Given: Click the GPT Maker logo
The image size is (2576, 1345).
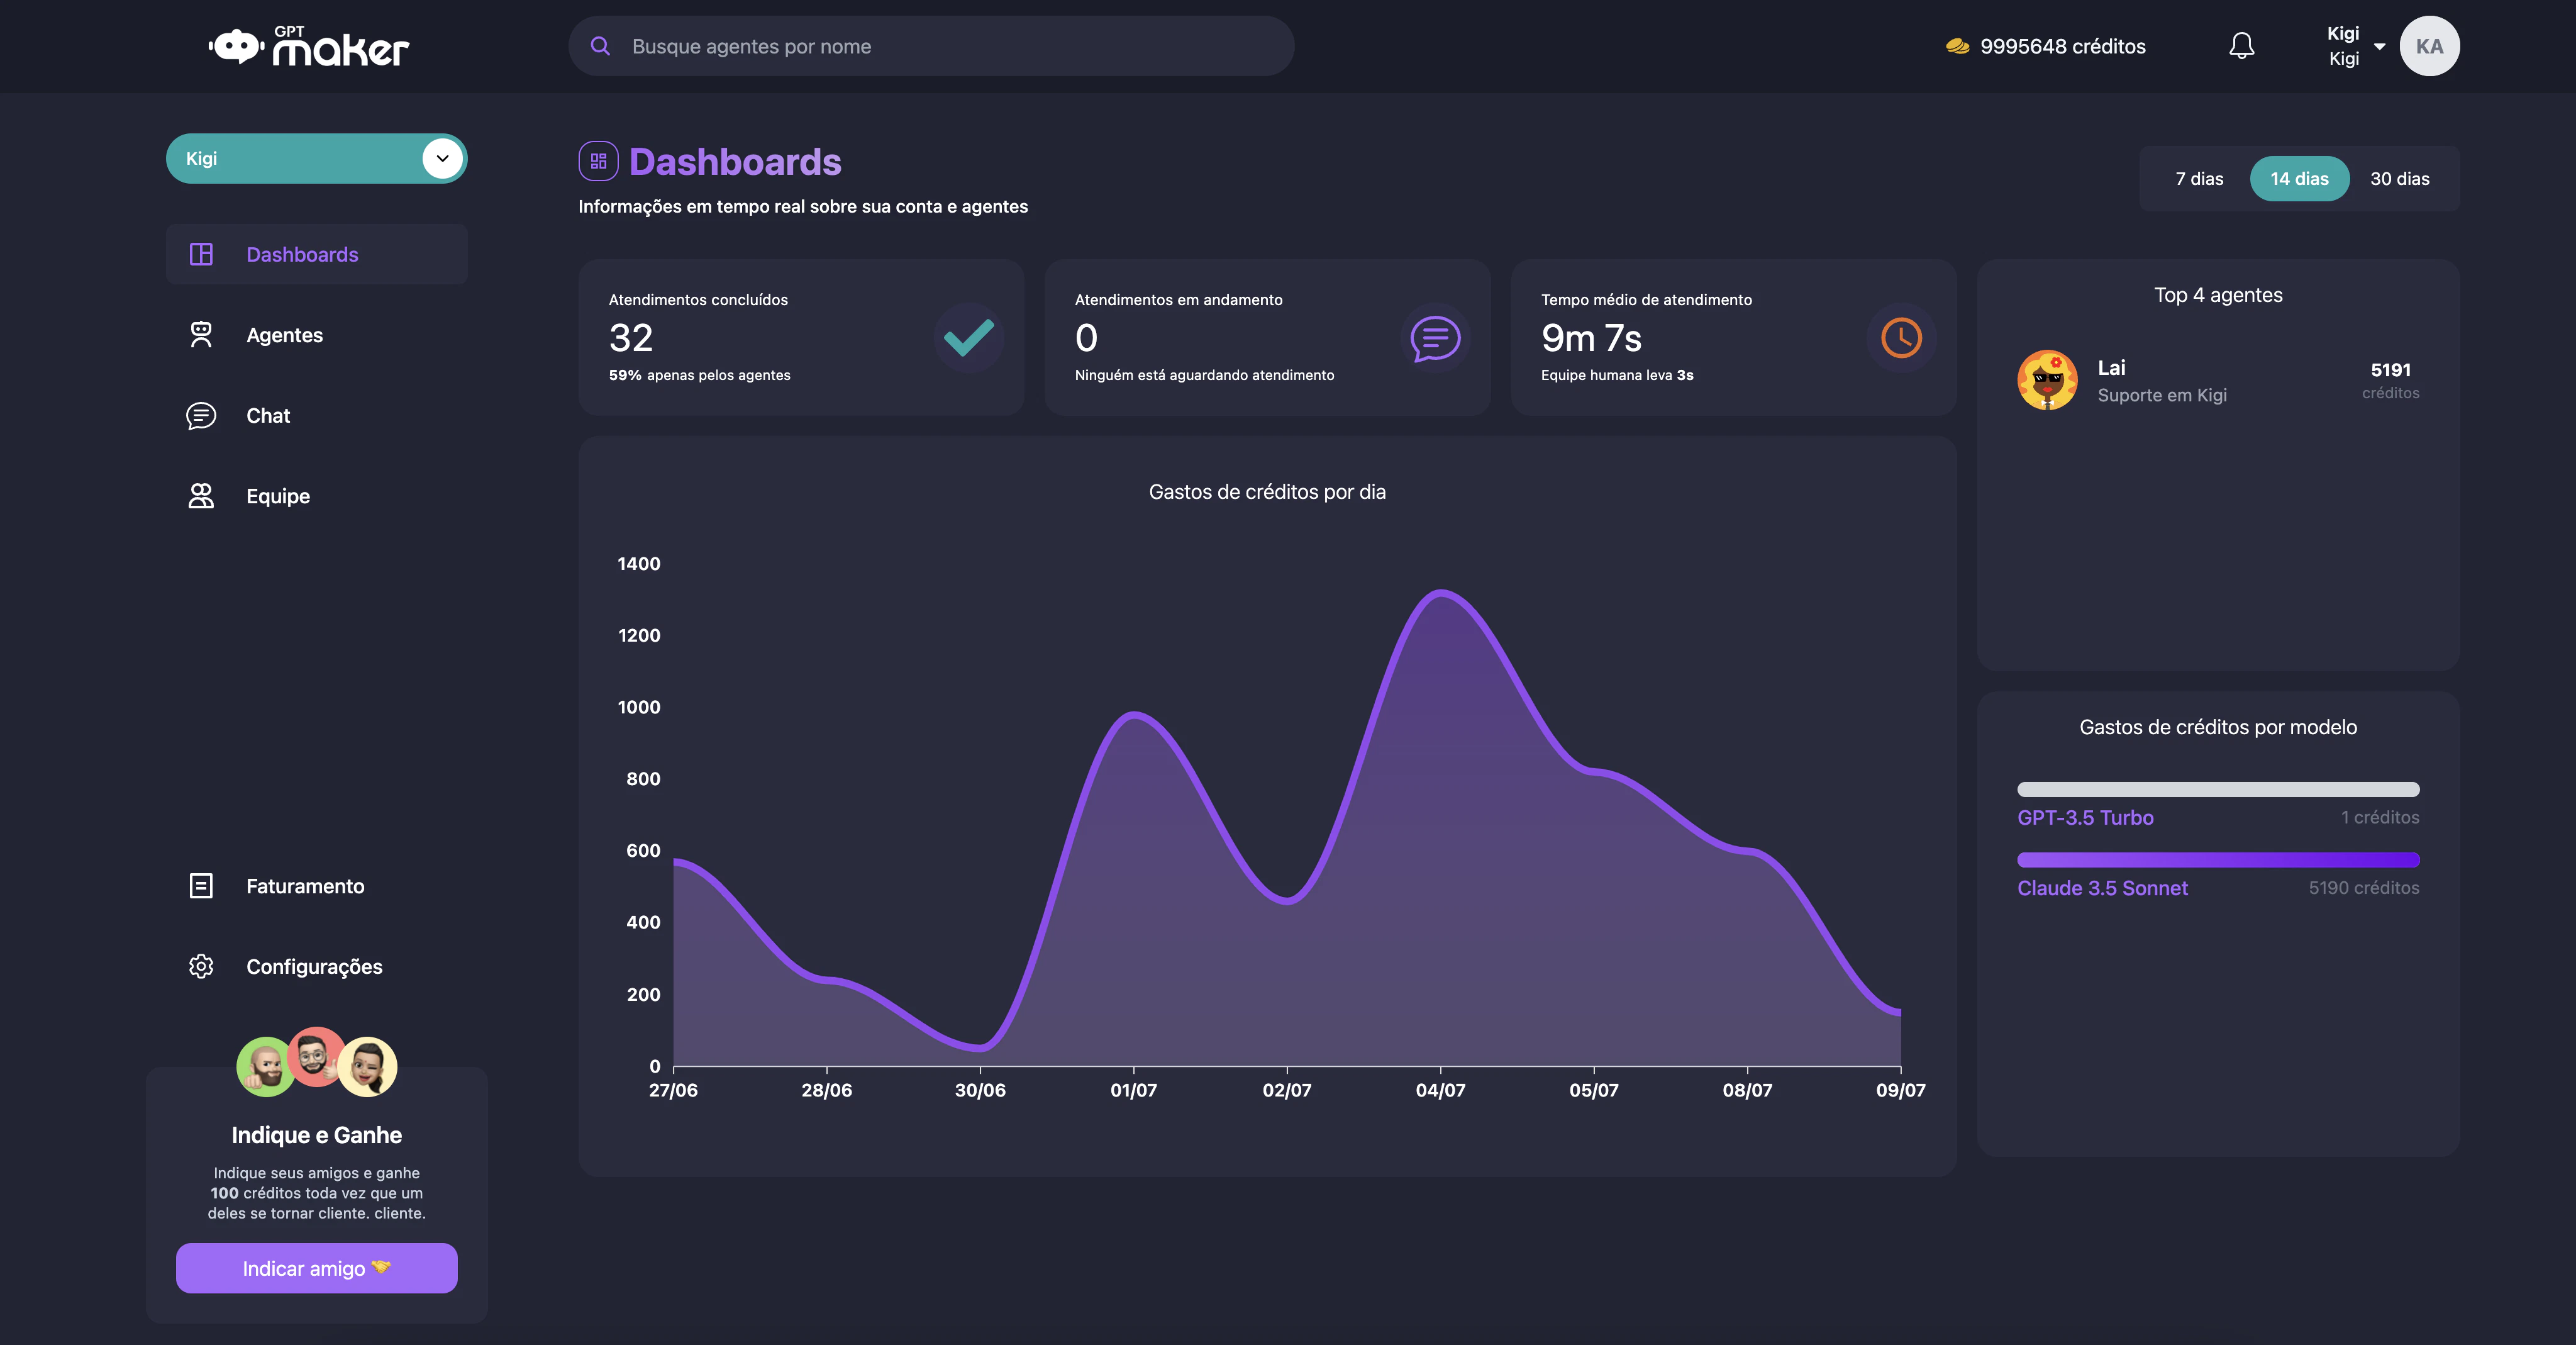Looking at the screenshot, I should point(309,46).
